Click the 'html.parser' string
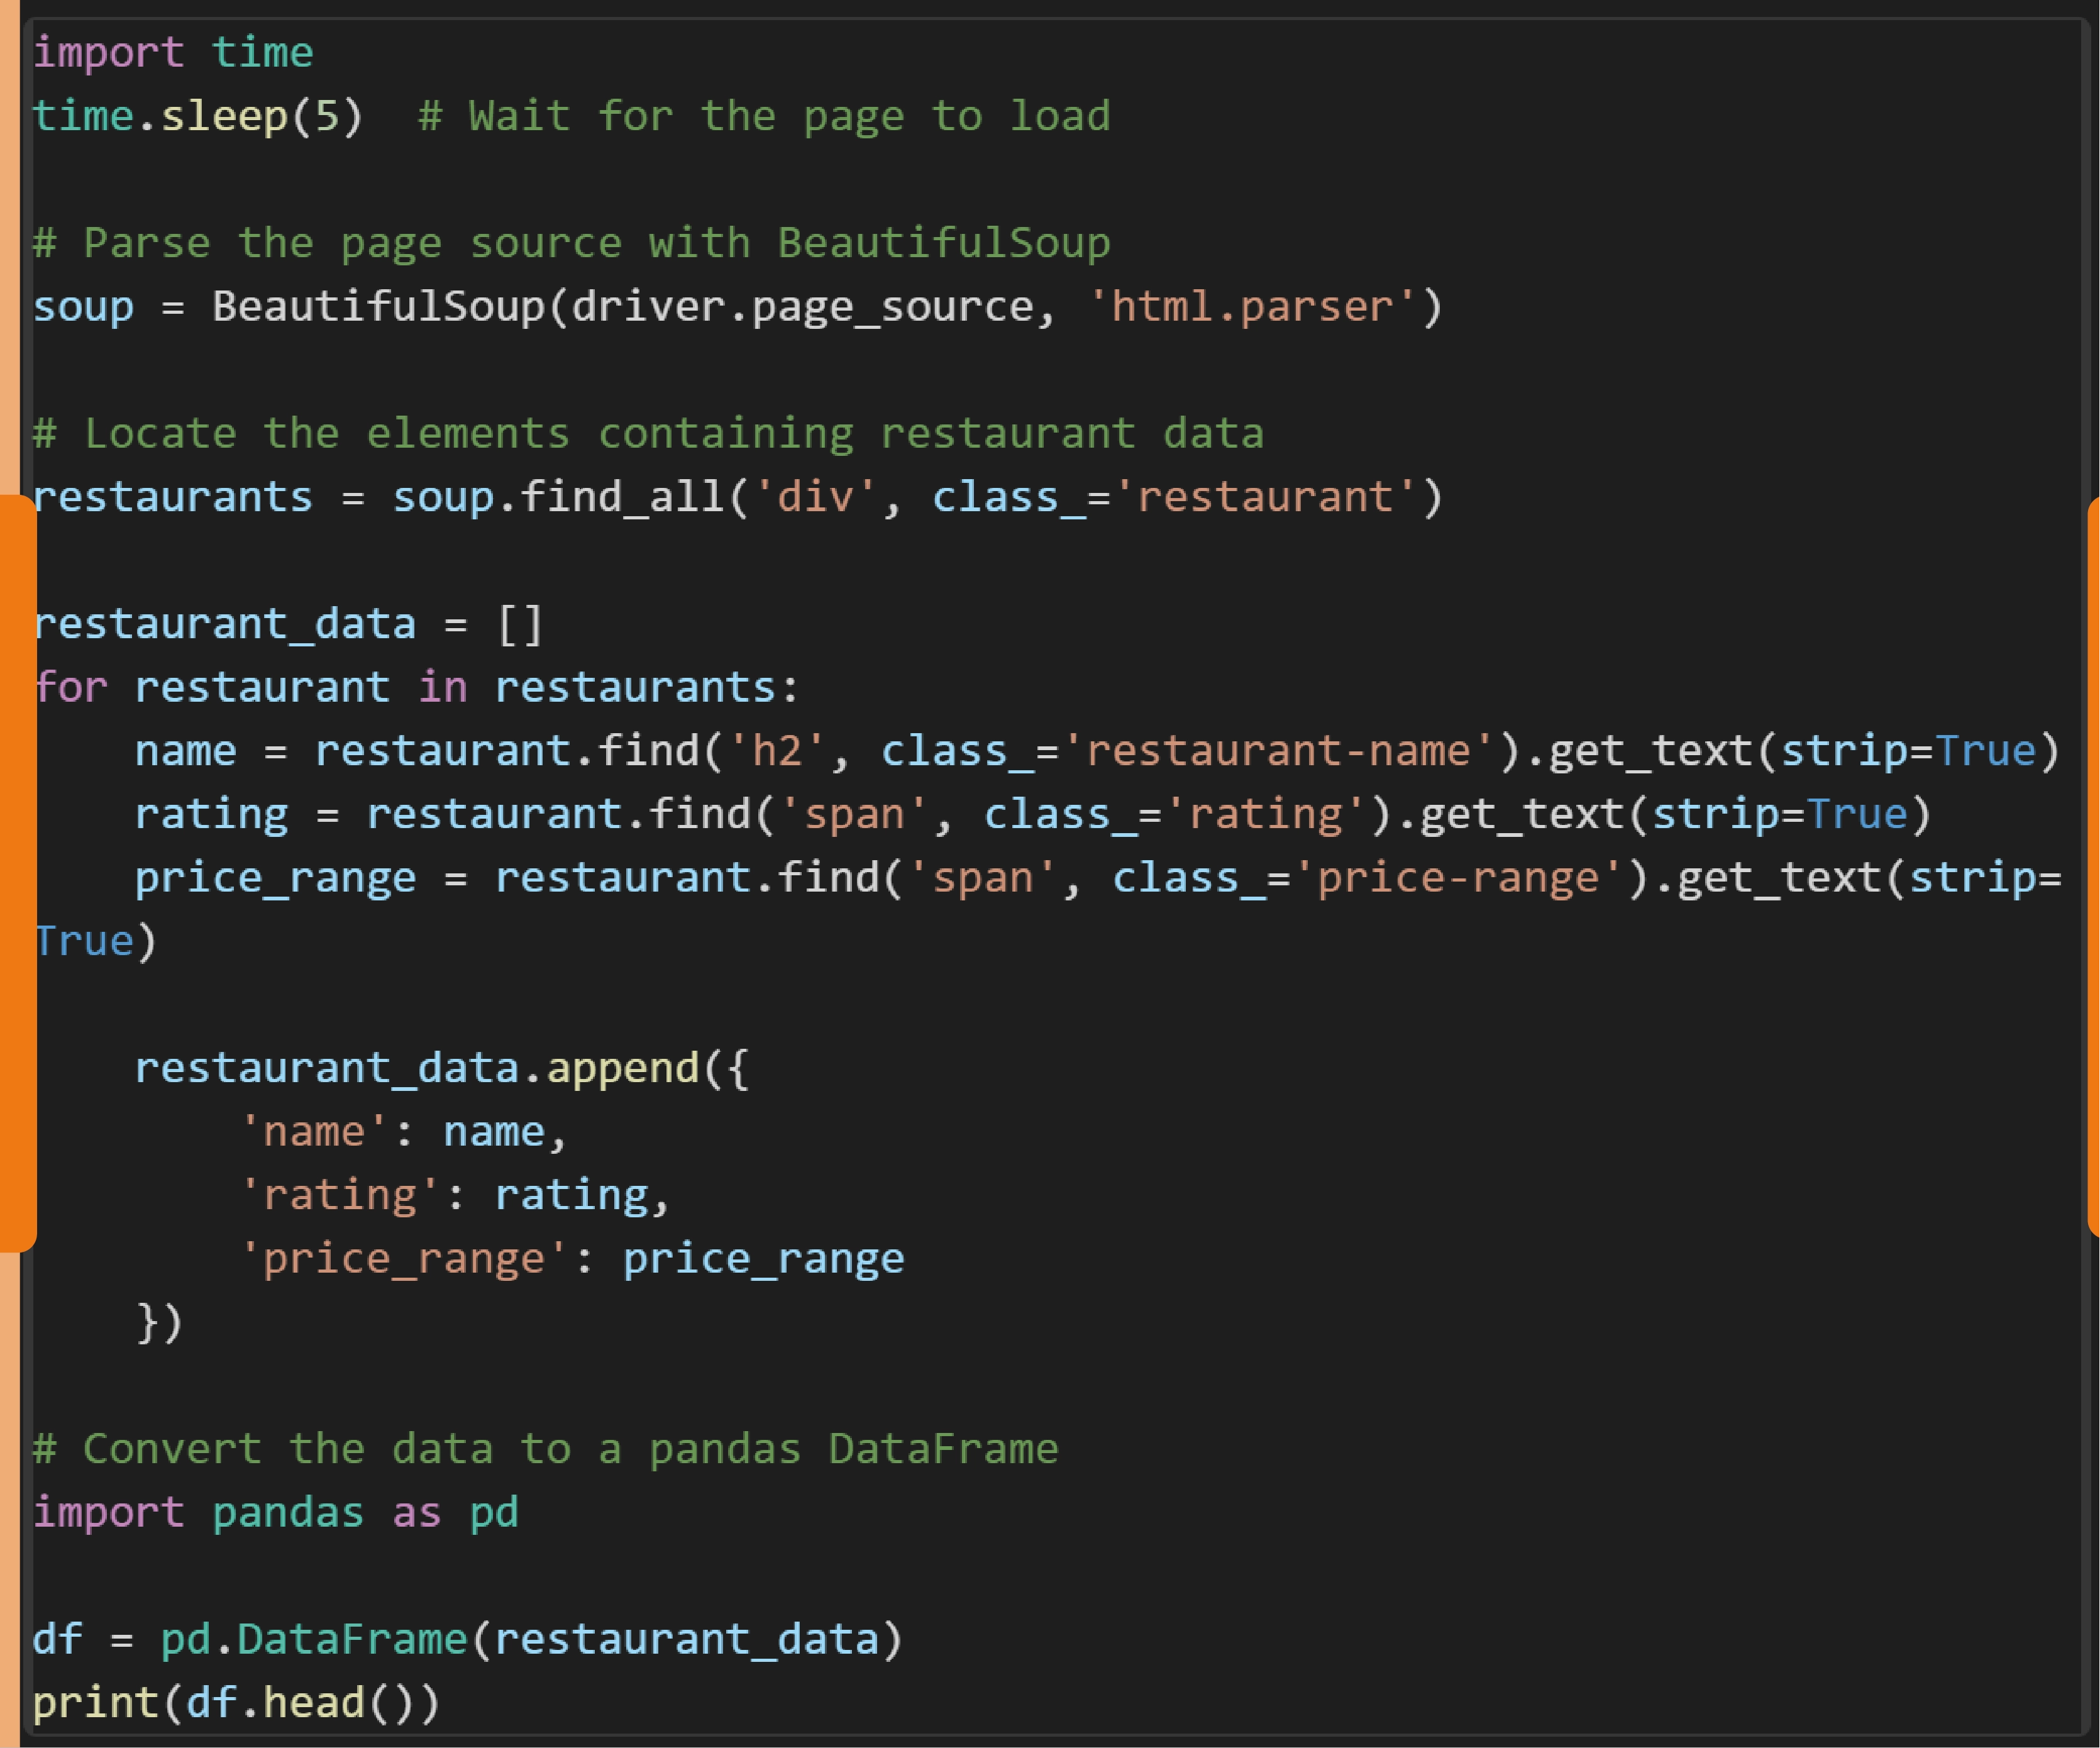 click(1252, 306)
